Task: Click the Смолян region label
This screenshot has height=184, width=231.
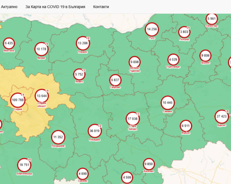Action: point(82,181)
